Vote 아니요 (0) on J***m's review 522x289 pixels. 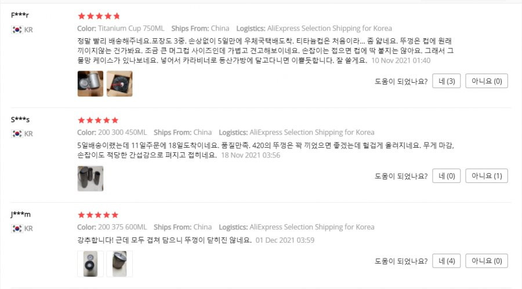click(x=487, y=261)
